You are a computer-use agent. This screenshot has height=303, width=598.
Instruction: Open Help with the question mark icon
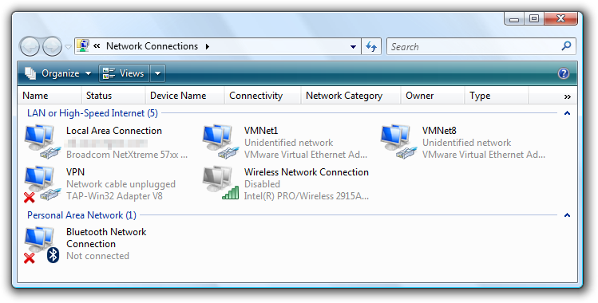pyautogui.click(x=564, y=73)
